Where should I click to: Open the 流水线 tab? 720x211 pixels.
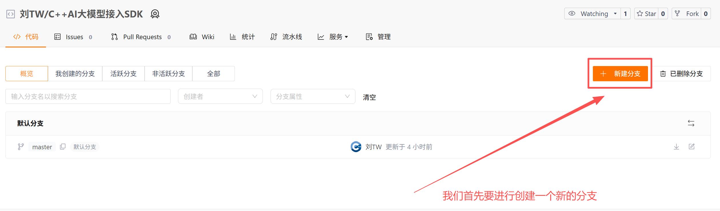(286, 37)
